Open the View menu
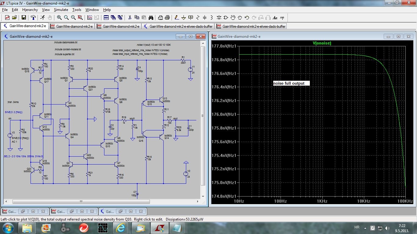This screenshot has height=234, width=417. pyautogui.click(x=46, y=10)
